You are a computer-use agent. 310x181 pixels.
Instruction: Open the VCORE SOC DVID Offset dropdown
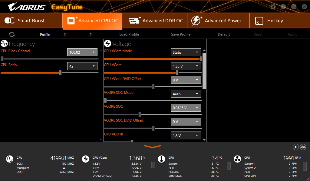point(186,122)
